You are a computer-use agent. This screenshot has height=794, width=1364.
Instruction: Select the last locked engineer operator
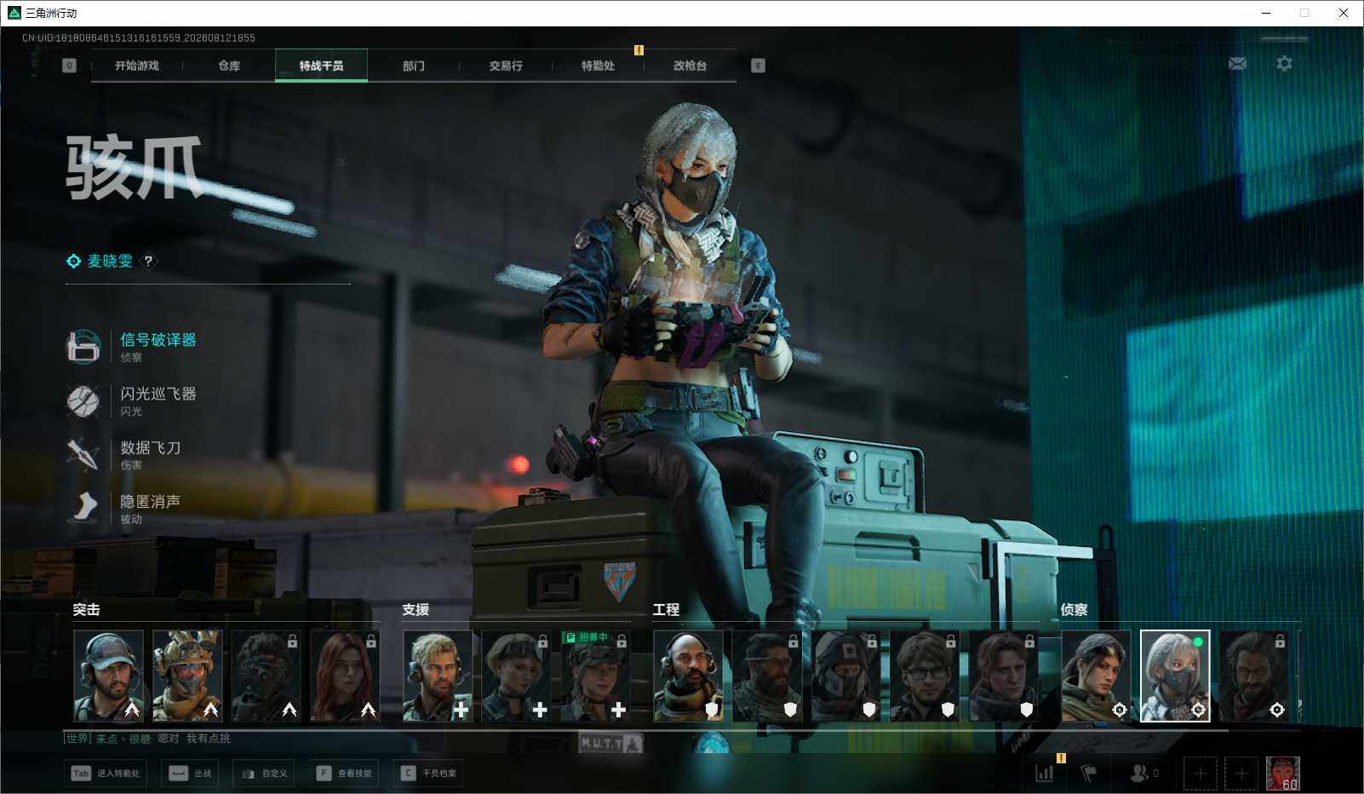pos(1004,676)
